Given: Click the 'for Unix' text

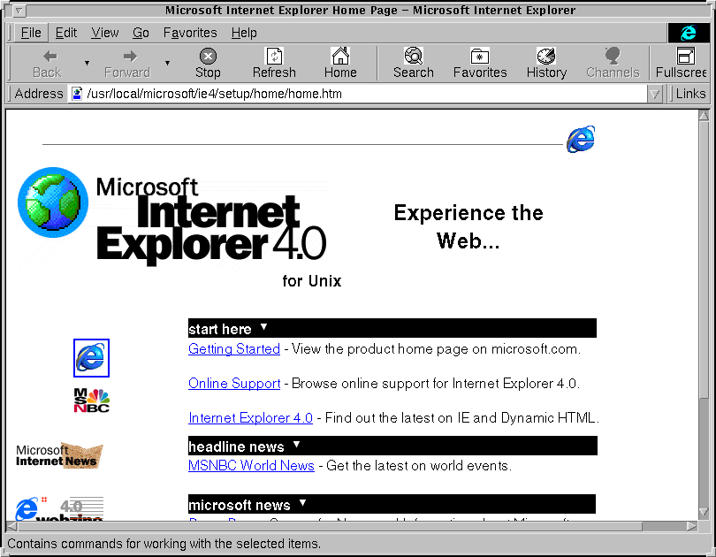Looking at the screenshot, I should point(312,281).
